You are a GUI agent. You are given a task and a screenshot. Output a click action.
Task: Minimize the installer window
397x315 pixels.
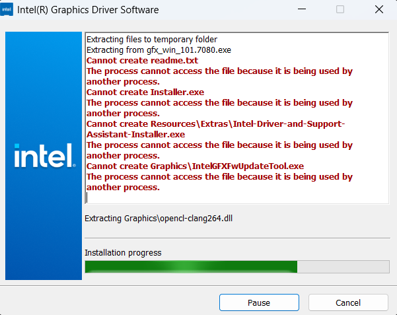point(302,10)
